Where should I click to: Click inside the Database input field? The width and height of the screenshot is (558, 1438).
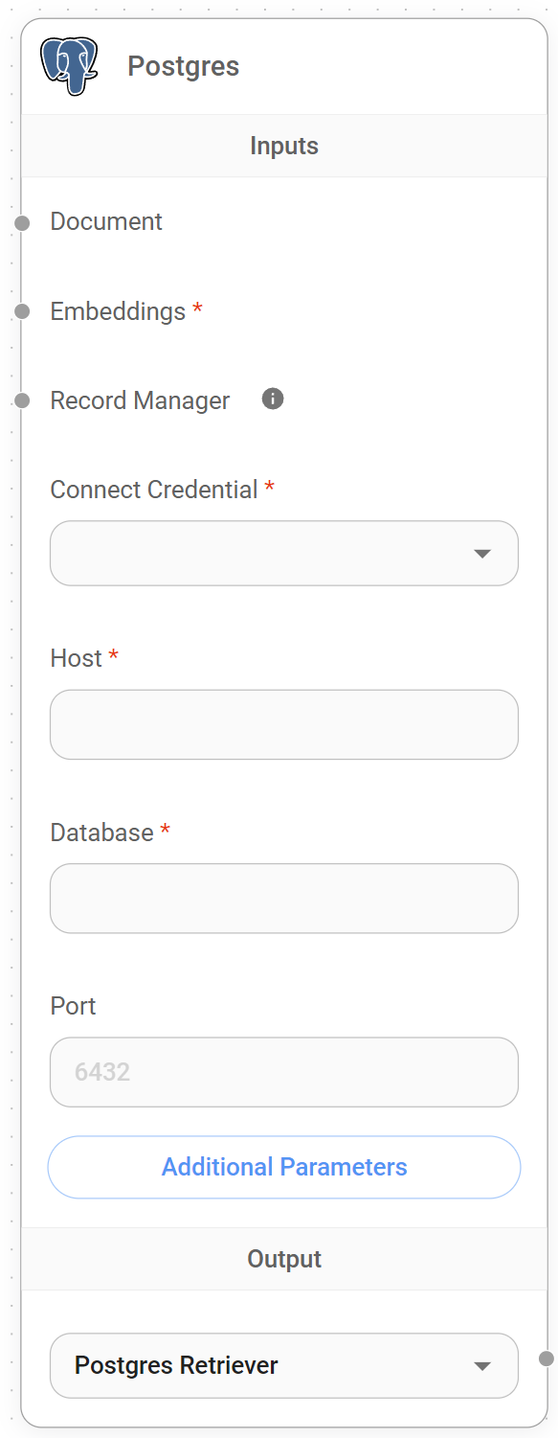click(284, 899)
